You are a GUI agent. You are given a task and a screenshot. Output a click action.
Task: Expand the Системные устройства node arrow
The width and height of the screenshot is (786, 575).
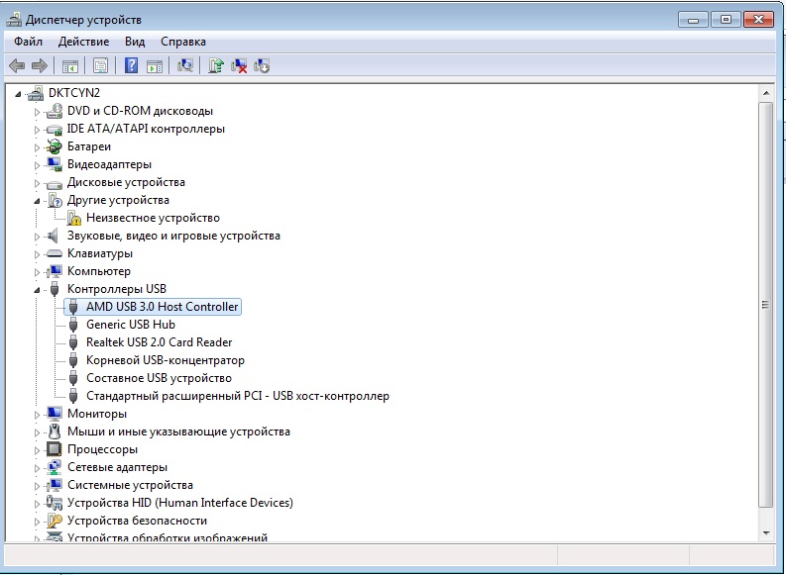tap(37, 486)
